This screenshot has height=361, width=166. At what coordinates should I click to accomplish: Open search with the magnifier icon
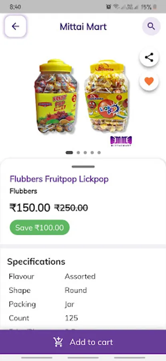(x=151, y=26)
